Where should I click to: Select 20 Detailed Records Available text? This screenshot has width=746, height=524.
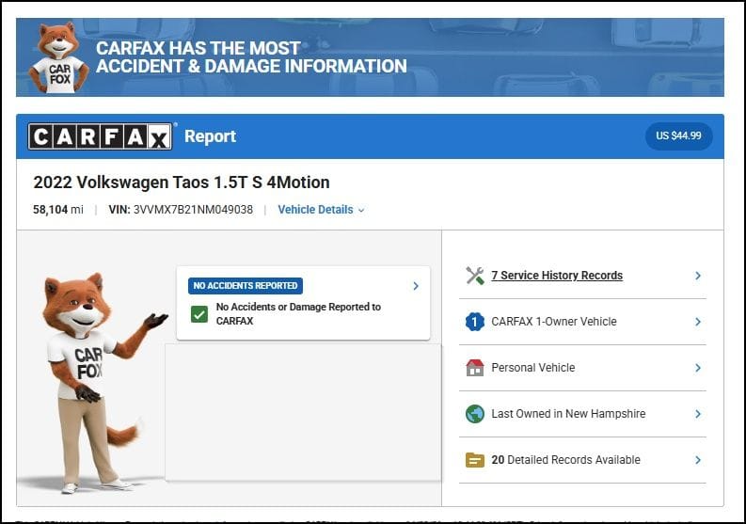tap(565, 460)
